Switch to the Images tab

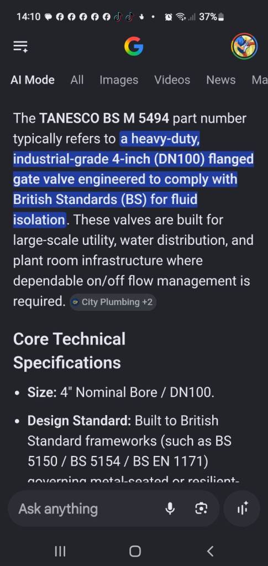[x=119, y=80]
